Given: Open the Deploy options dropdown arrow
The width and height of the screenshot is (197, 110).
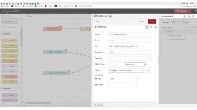Looking at the screenshot, I should (x=189, y=11).
